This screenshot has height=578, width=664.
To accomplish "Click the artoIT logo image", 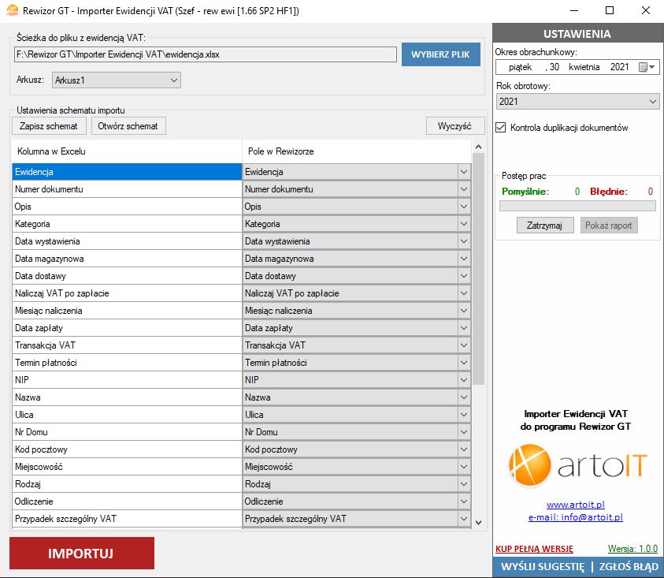I will (x=576, y=466).
